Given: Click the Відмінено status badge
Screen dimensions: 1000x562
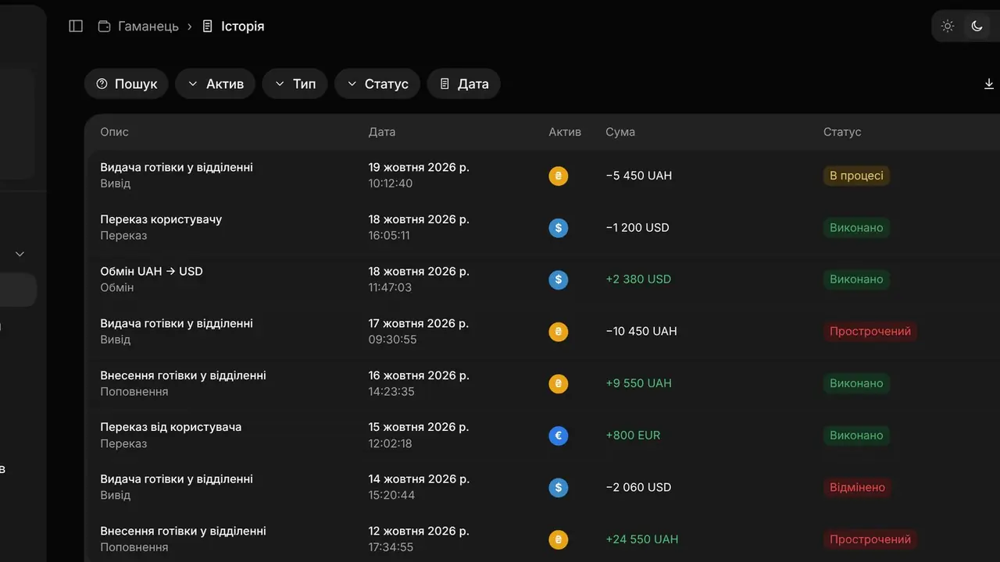Looking at the screenshot, I should click(857, 487).
